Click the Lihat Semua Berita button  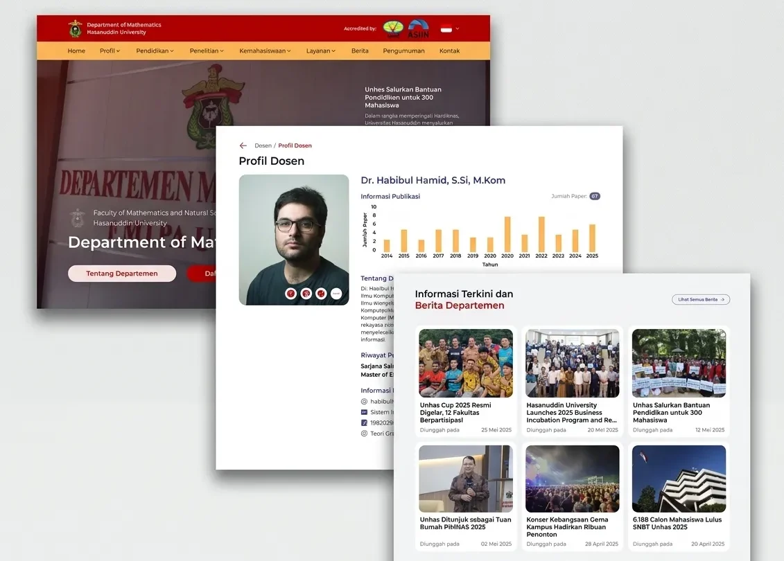[701, 300]
